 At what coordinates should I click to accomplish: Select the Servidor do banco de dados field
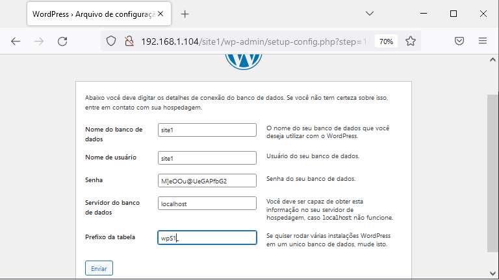point(207,203)
